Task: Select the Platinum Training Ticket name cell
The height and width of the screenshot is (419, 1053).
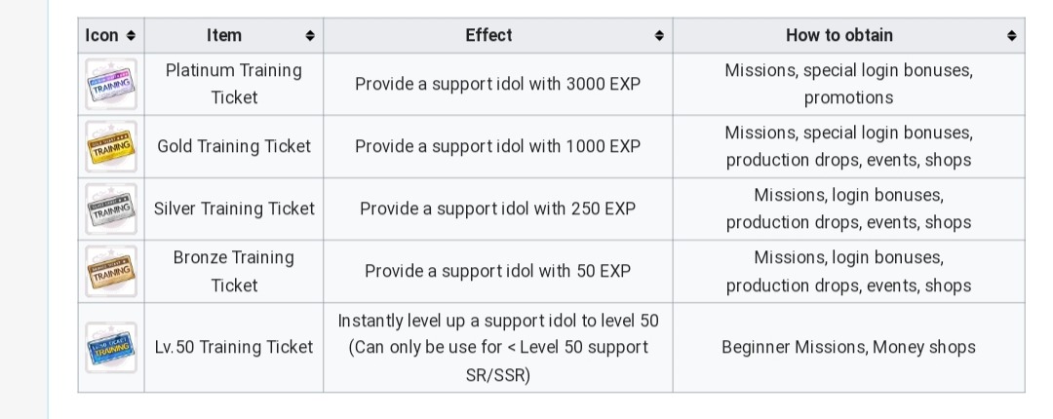Action: (x=234, y=84)
